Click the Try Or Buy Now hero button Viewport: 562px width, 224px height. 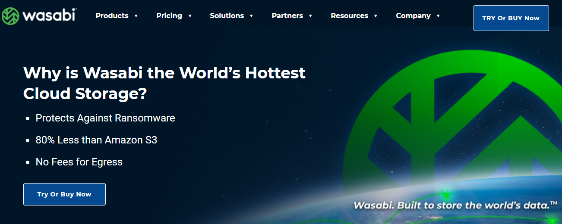(x=64, y=194)
